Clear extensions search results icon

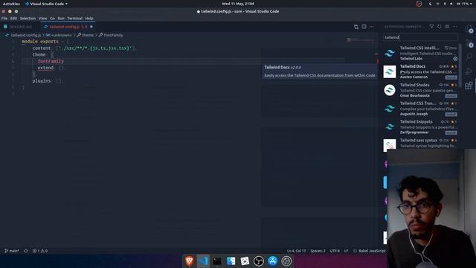point(447,27)
